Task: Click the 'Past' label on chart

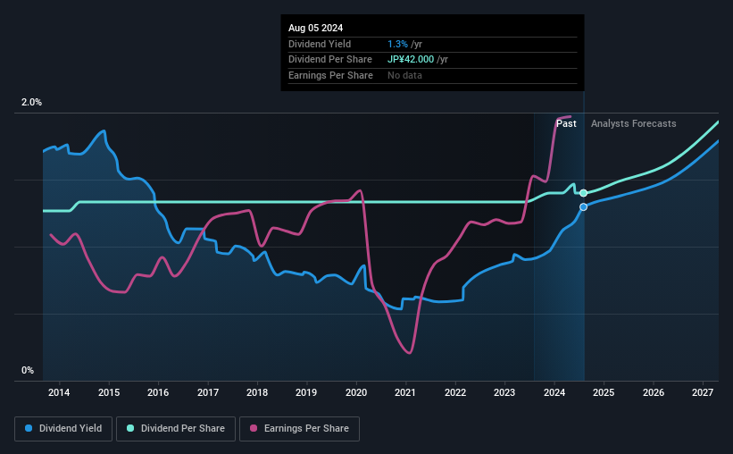Action: [566, 123]
